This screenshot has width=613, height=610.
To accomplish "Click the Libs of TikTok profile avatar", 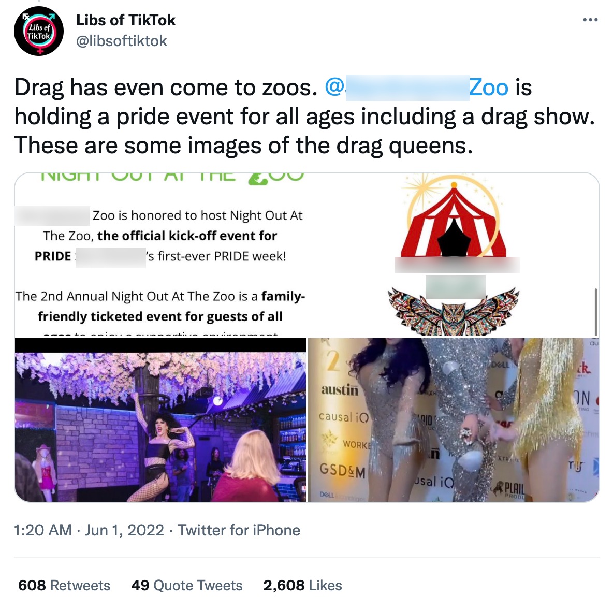I will pos(38,31).
